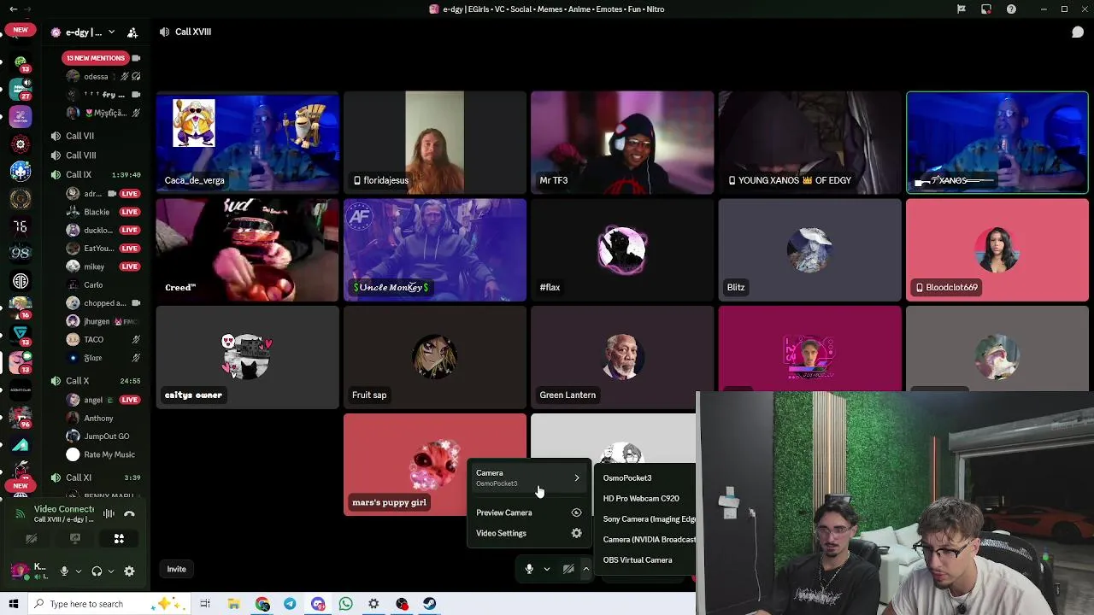Open the inbox flag icon in title bar
Screen dimensions: 1094x615
(x=962, y=9)
